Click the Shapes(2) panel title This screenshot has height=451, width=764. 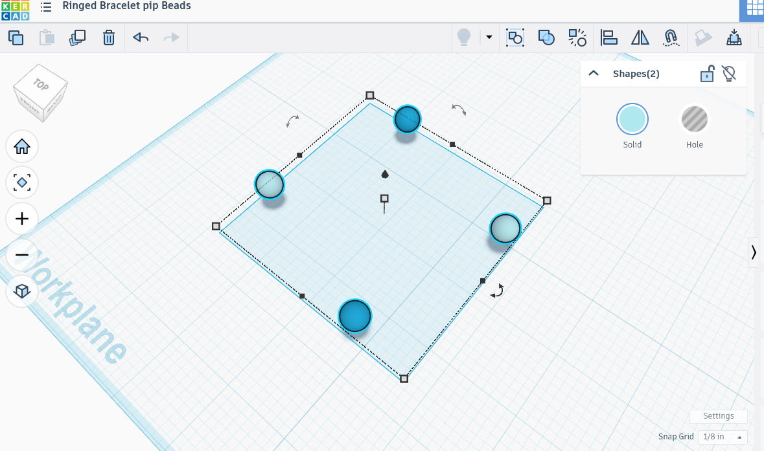(x=636, y=74)
